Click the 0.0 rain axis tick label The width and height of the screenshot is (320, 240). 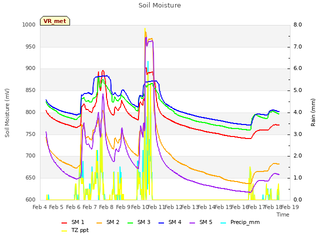[x=297, y=199]
